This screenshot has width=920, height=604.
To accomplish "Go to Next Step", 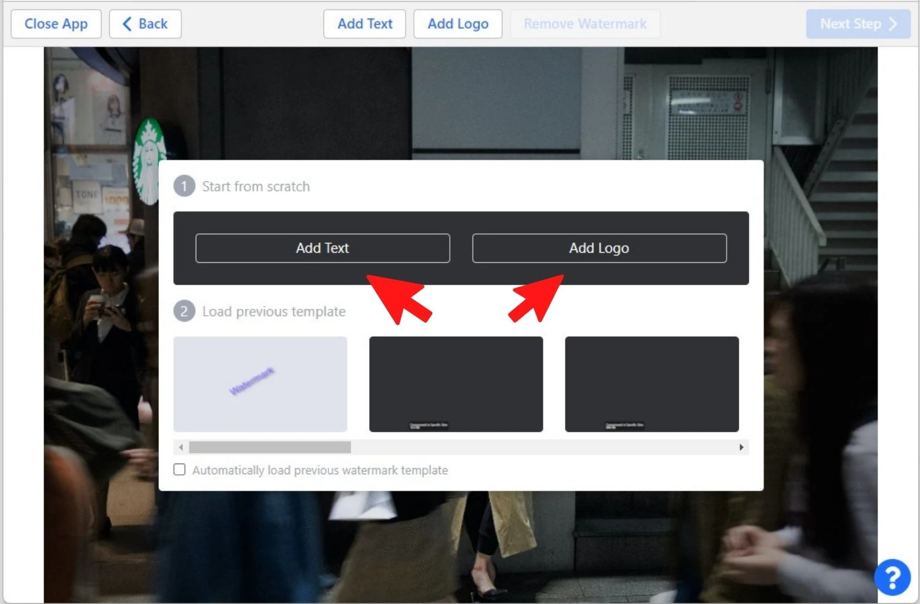I will [858, 24].
